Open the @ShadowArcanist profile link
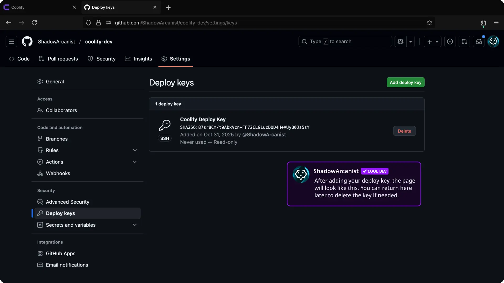Viewport: 504px width, 283px height. pyautogui.click(x=264, y=134)
